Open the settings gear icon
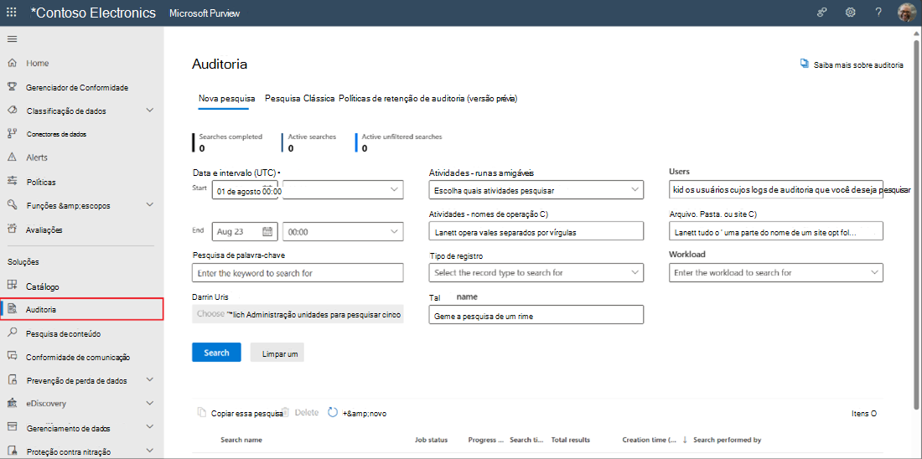The height and width of the screenshot is (459, 922). [x=850, y=13]
